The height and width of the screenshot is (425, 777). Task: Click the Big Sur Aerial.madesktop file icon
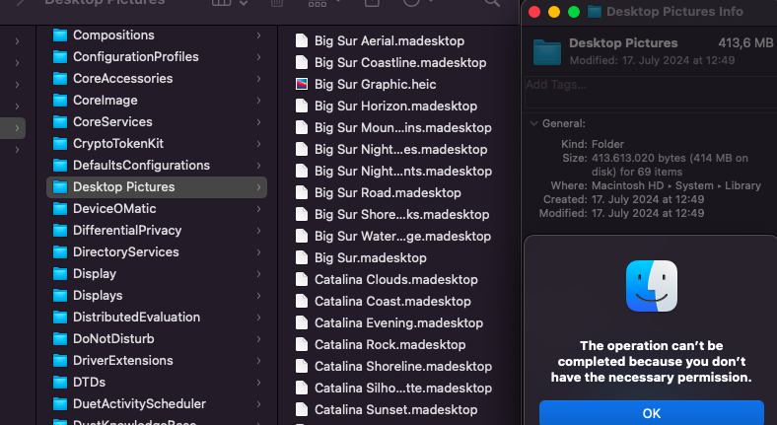[x=302, y=40]
